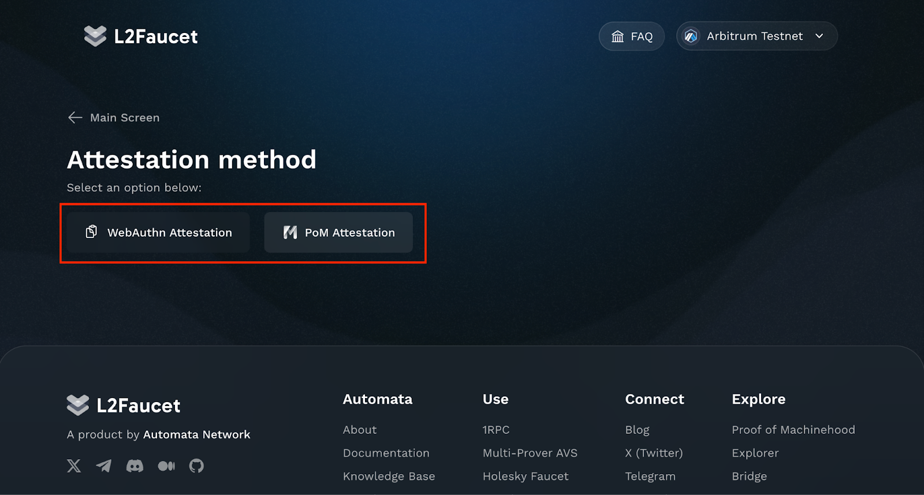Open the Knowledge Base link

(x=389, y=476)
